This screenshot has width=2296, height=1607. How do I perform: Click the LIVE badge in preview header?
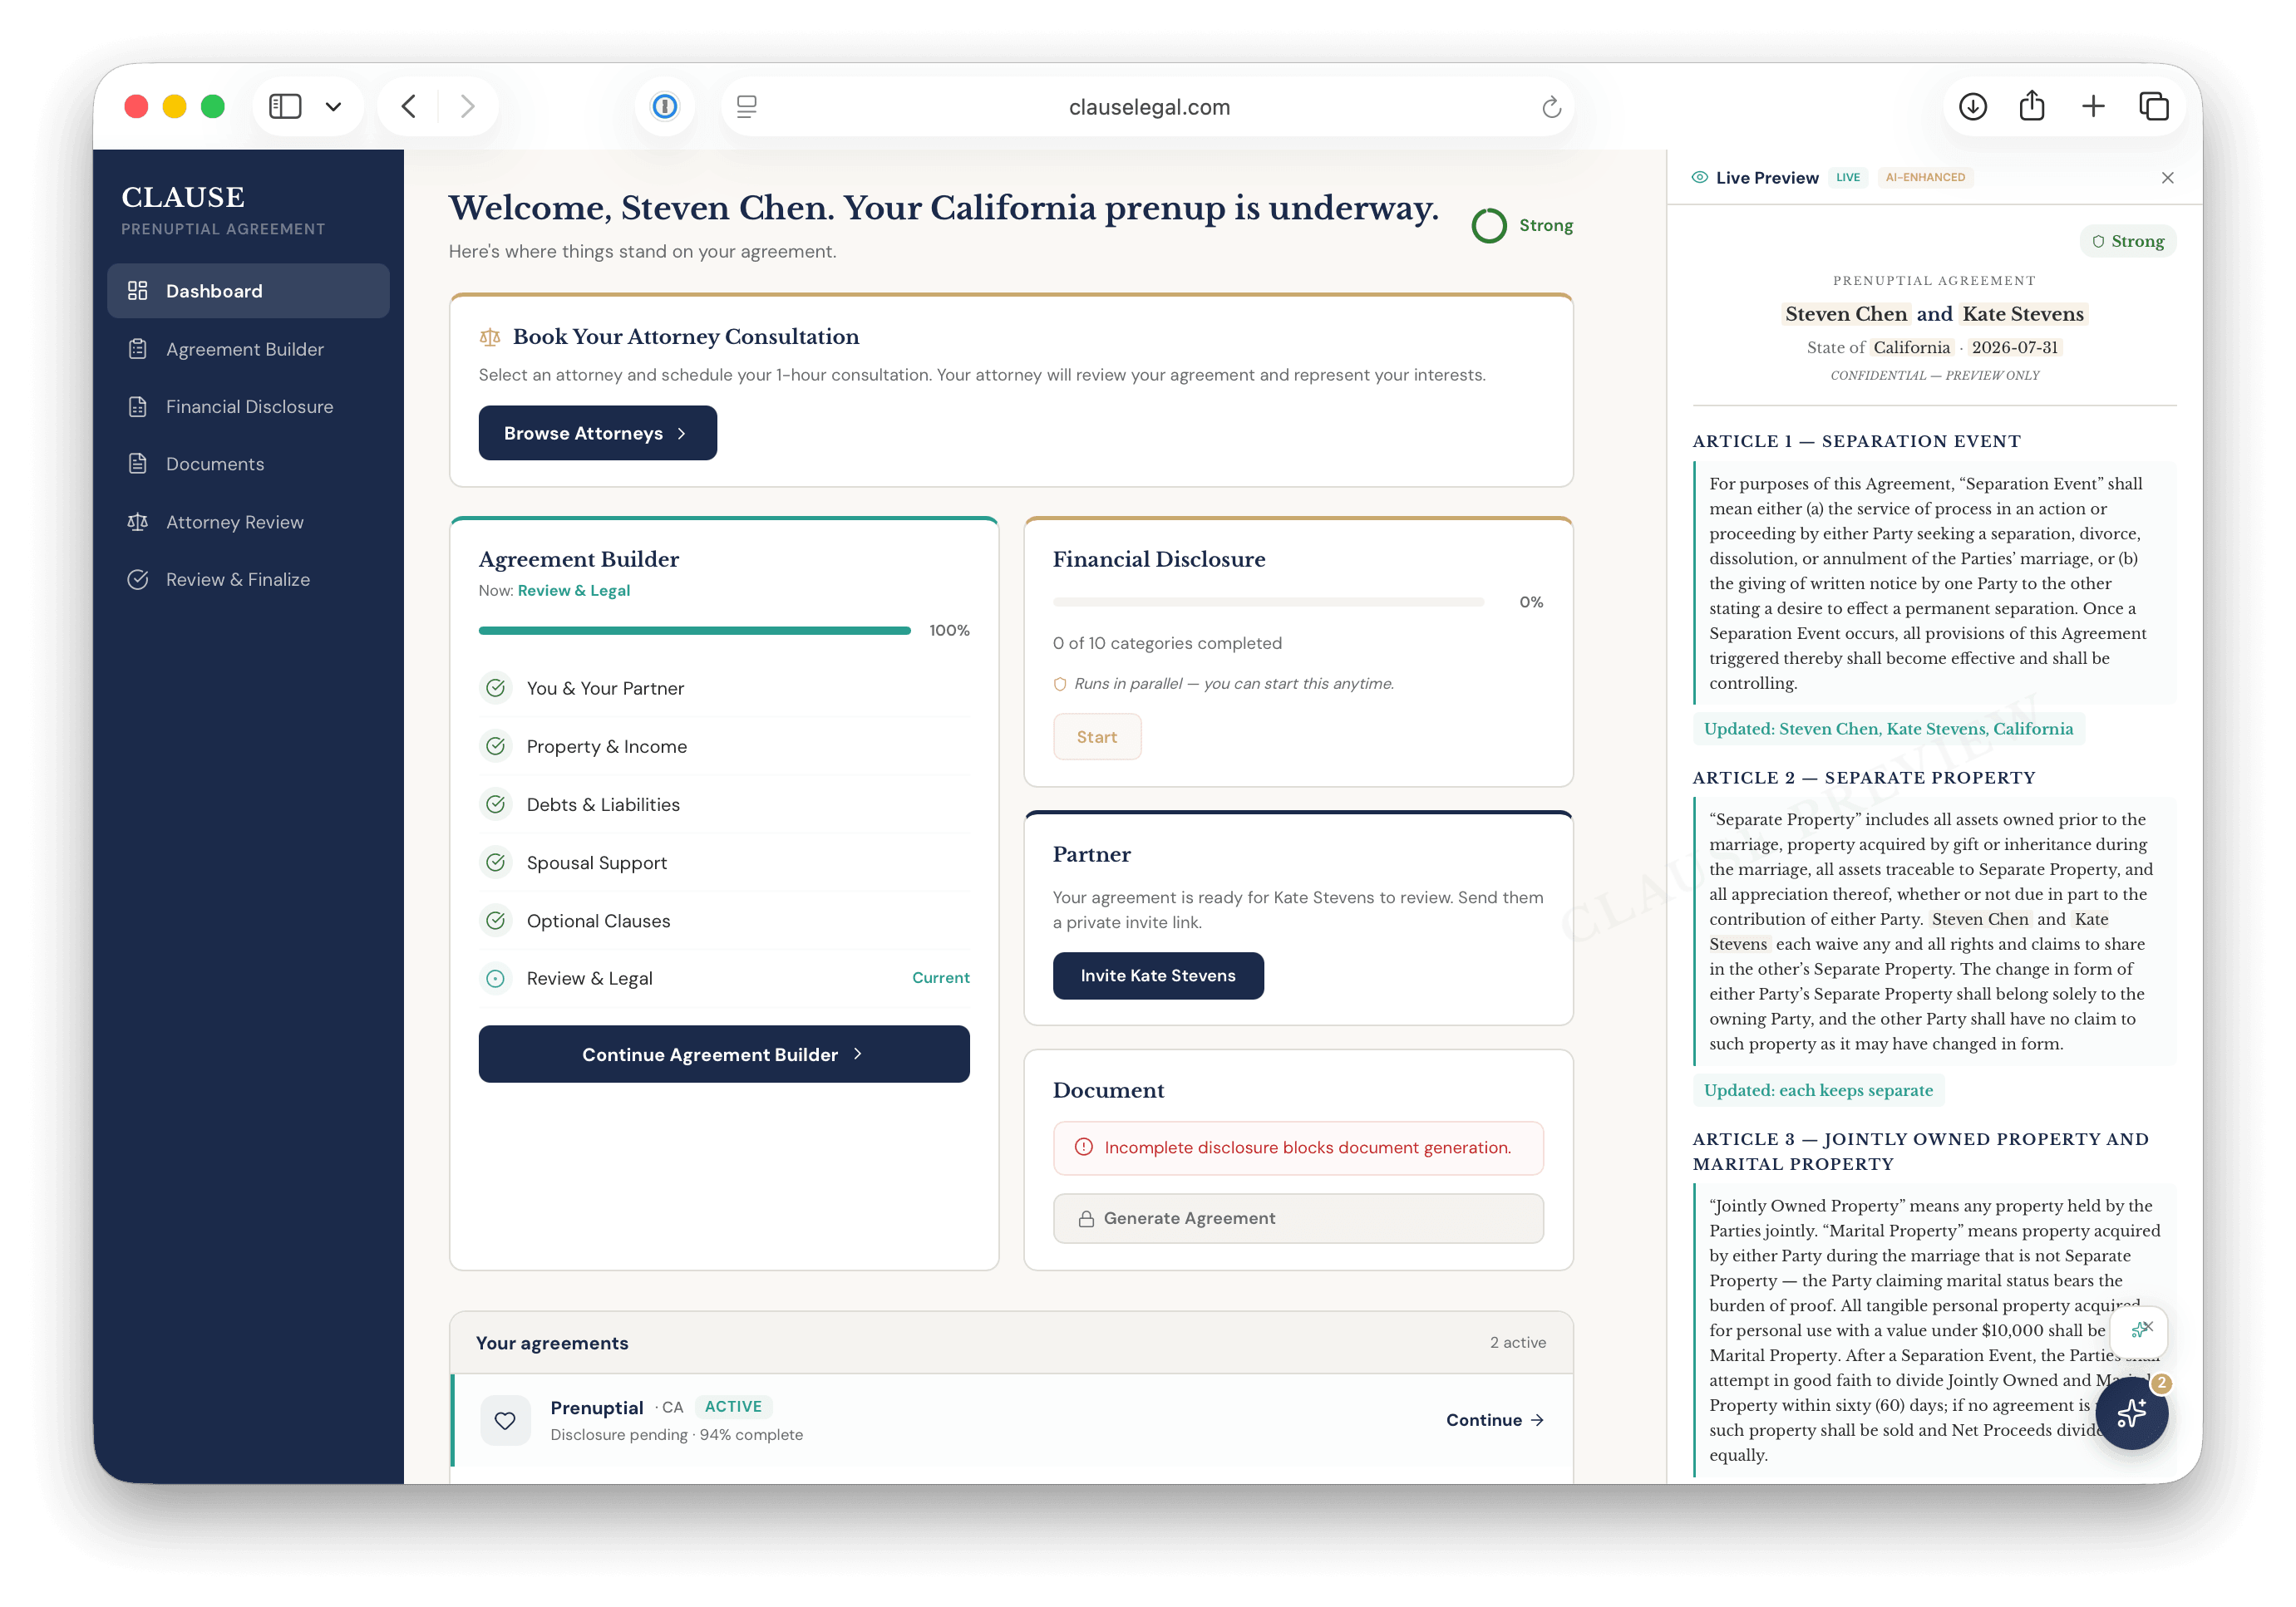(1848, 177)
